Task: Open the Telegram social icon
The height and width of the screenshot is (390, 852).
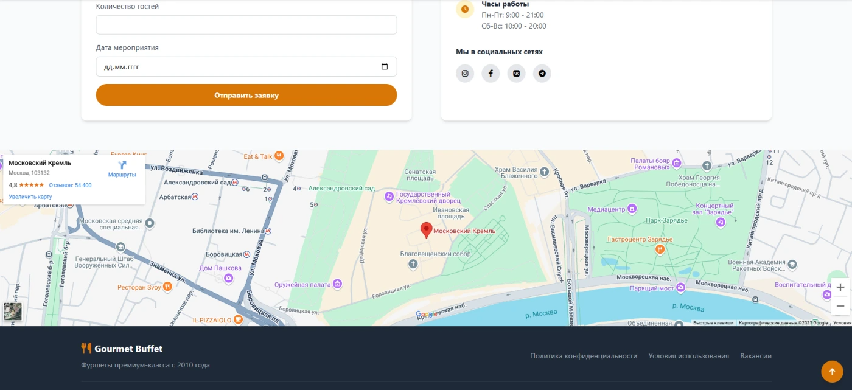Action: 542,74
